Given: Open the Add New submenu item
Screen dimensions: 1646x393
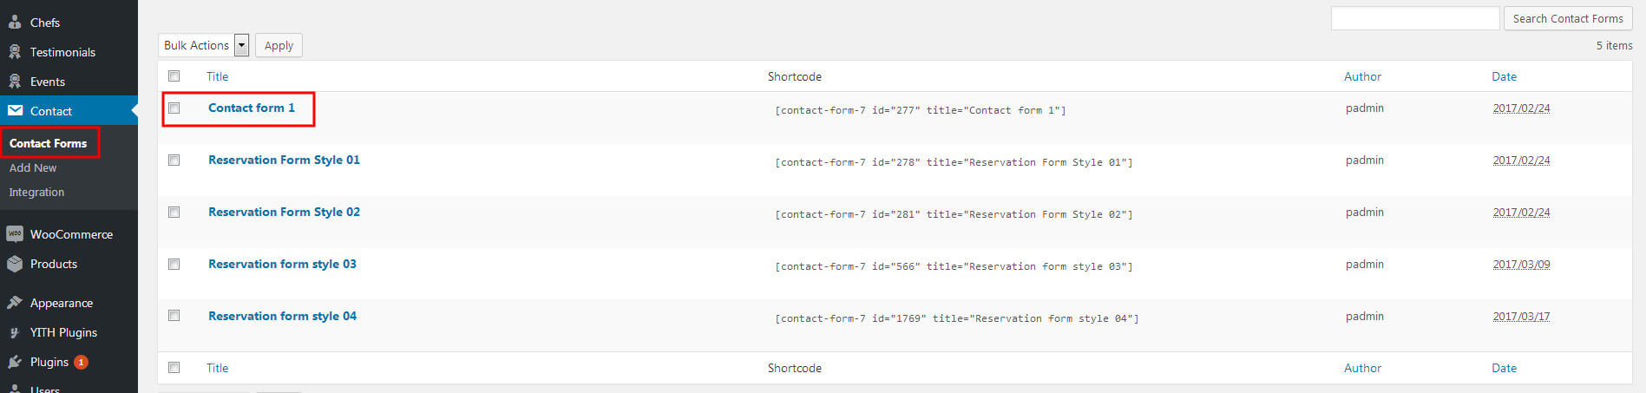Looking at the screenshot, I should point(33,167).
